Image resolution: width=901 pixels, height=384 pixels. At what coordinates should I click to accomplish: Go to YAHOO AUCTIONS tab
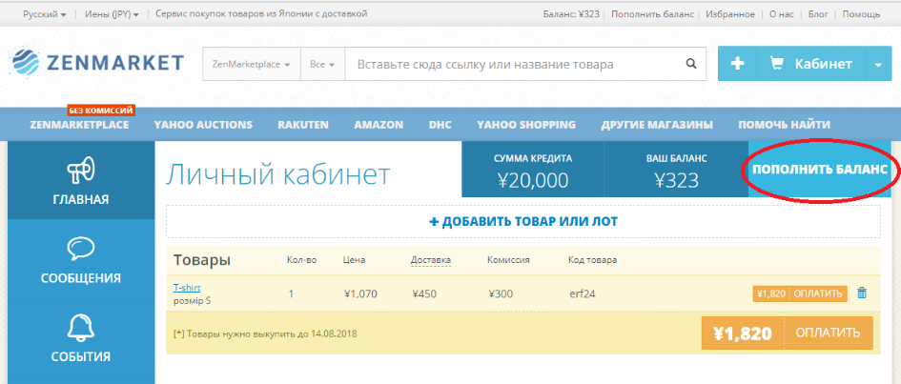click(x=203, y=125)
